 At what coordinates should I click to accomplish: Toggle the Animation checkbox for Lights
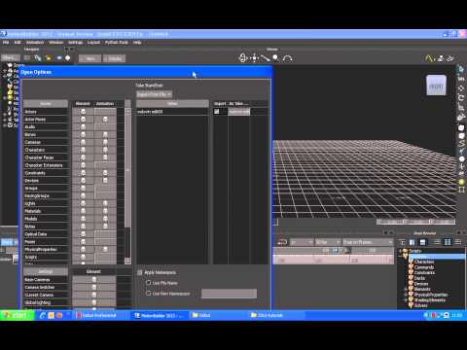pos(105,203)
